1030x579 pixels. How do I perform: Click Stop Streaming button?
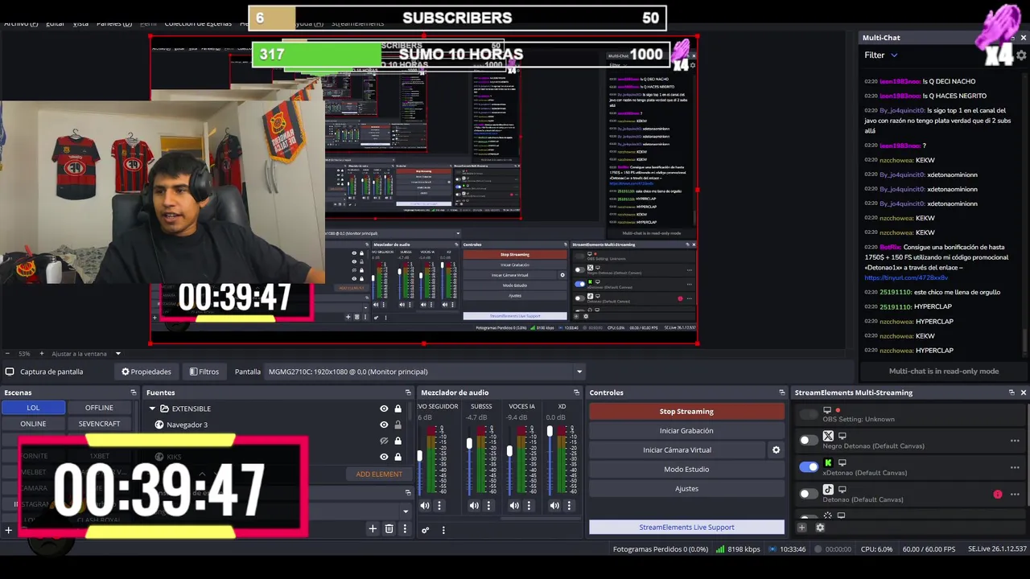click(x=686, y=411)
